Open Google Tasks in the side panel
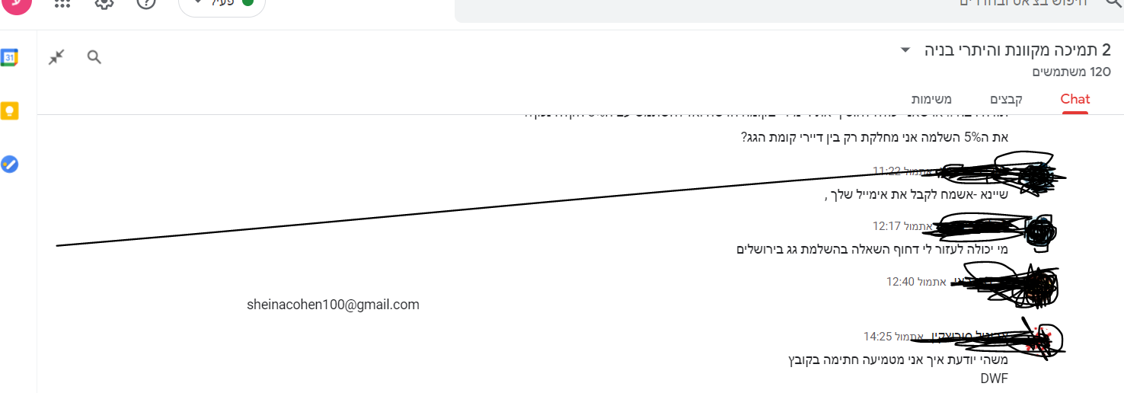Image resolution: width=1124 pixels, height=393 pixels. pyautogui.click(x=9, y=164)
